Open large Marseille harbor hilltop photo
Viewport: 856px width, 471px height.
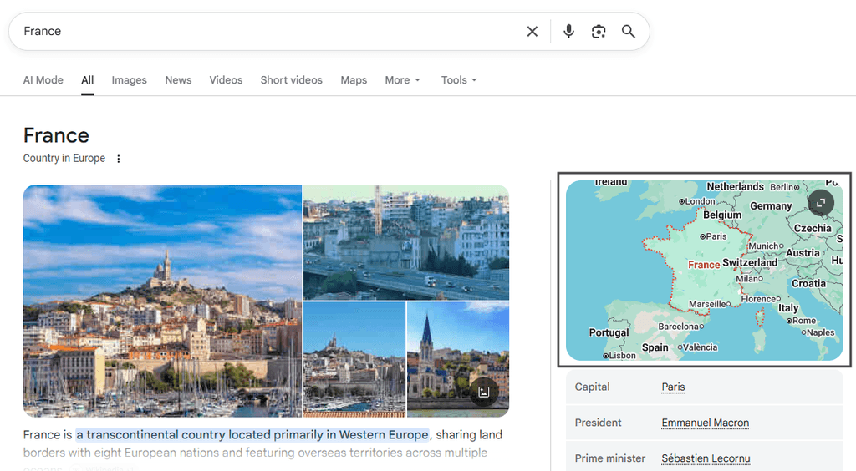(x=163, y=301)
